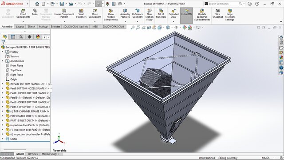The image size is (284, 160).
Task: Click Show Hidden Components
Action: coord(110,15)
